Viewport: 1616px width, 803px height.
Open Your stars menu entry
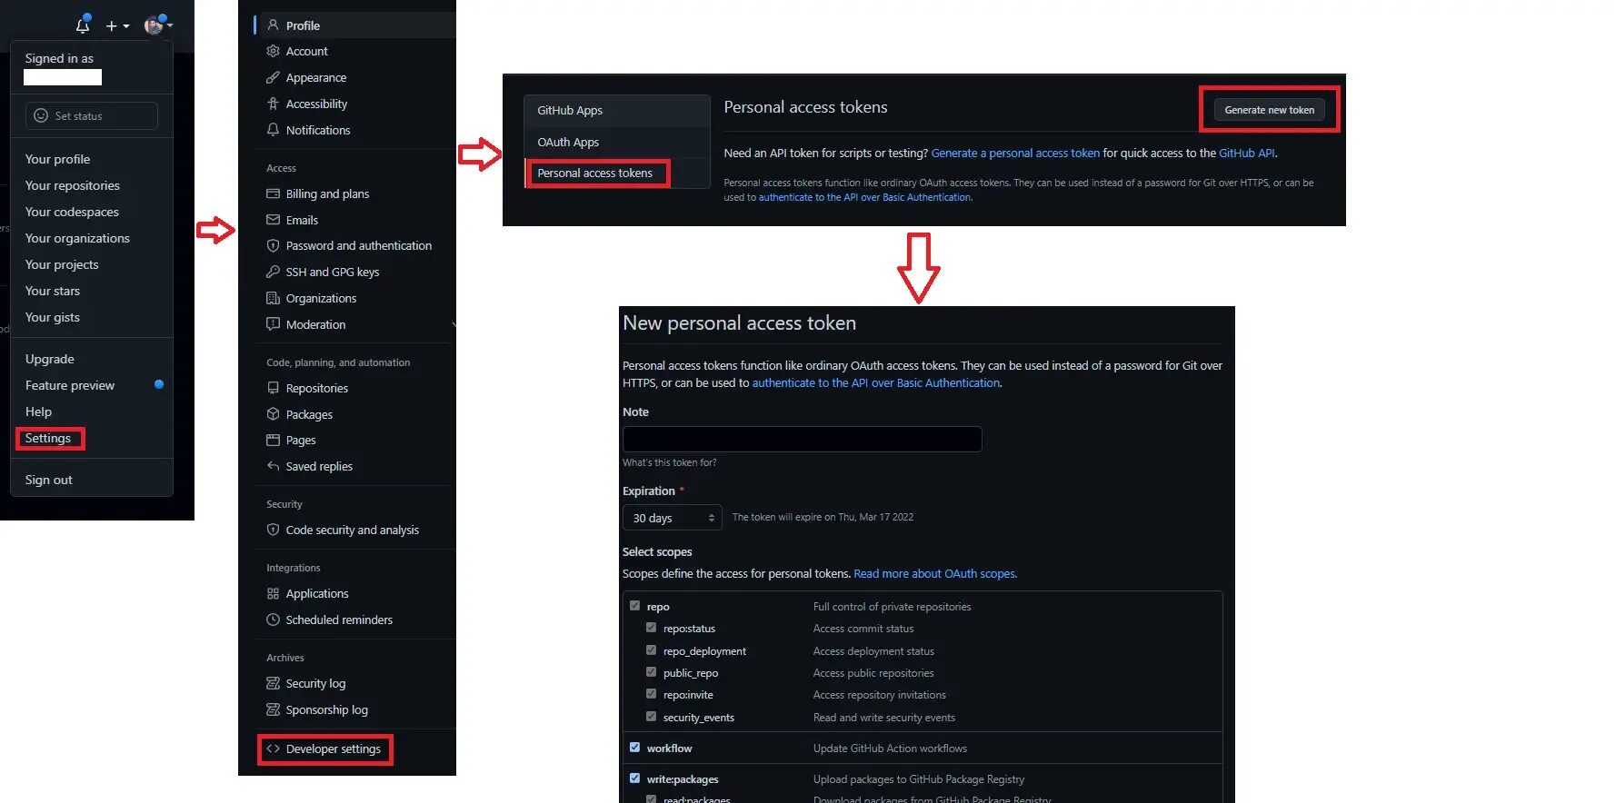(53, 291)
